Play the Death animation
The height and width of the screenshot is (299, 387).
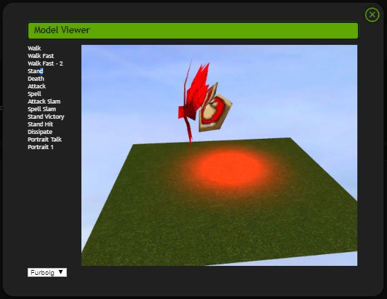click(x=36, y=79)
